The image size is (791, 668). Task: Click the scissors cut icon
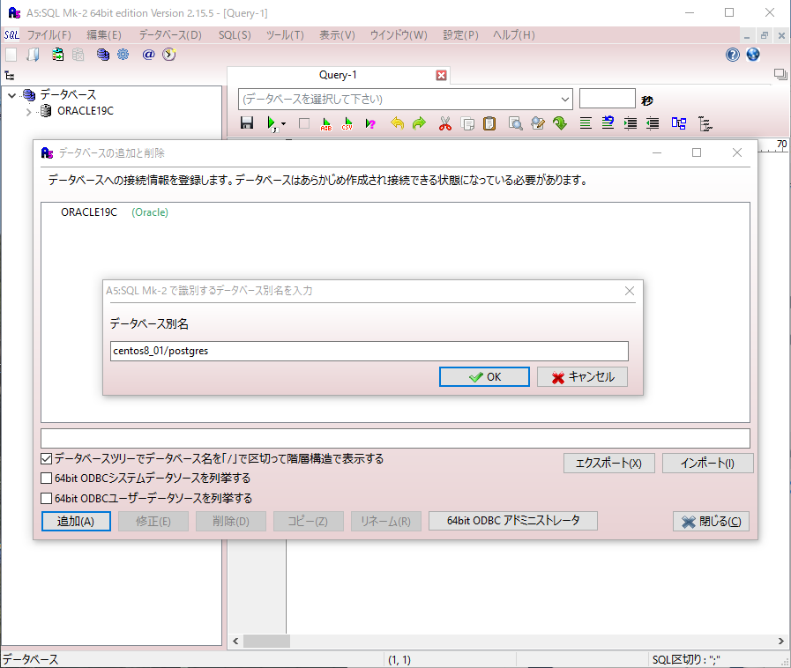click(444, 123)
